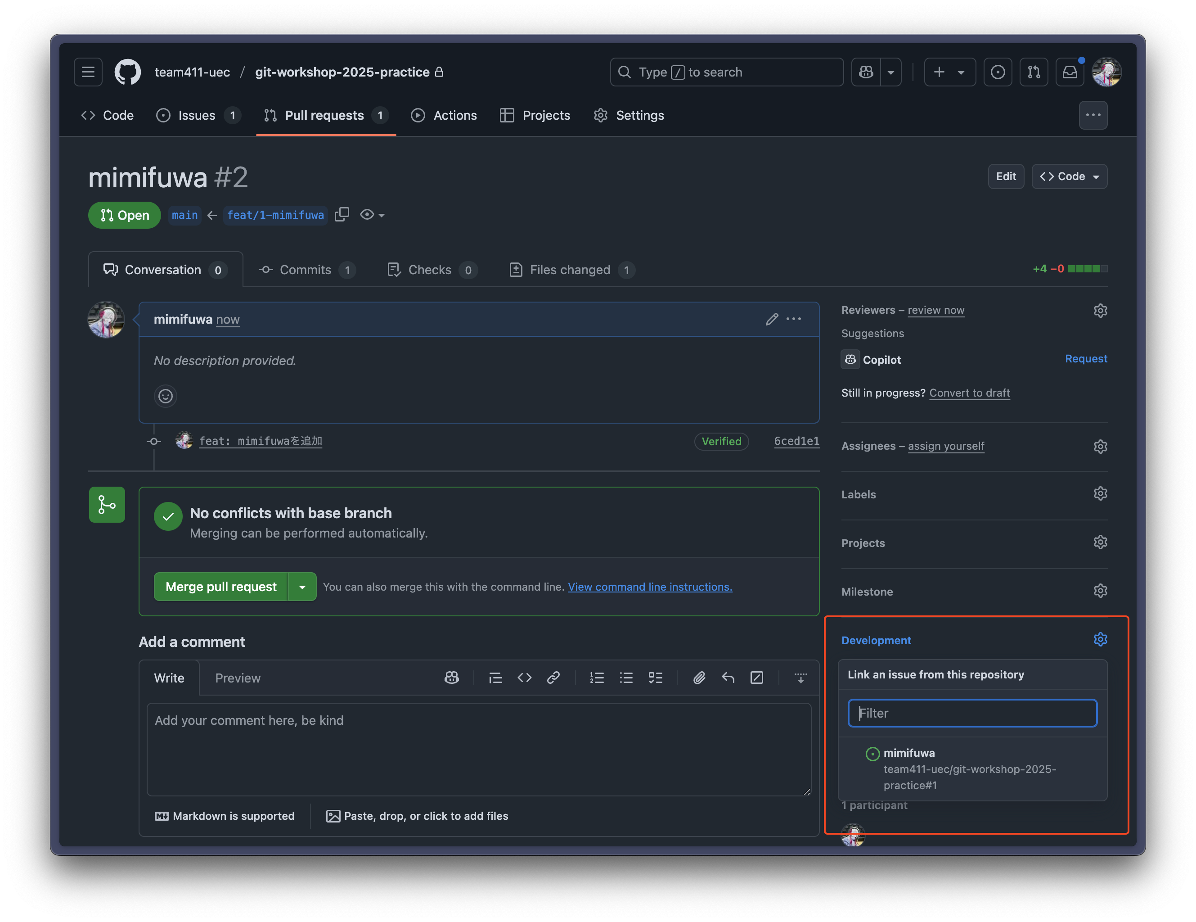Screen dimensions: 1196x922
Task: Click review now link
Action: point(935,310)
